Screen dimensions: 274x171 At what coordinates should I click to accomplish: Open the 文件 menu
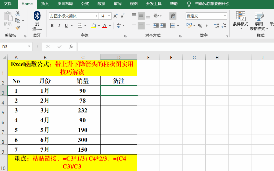click(x=8, y=4)
